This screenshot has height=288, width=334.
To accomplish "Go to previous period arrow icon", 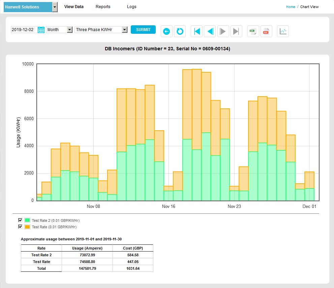I will [x=210, y=31].
